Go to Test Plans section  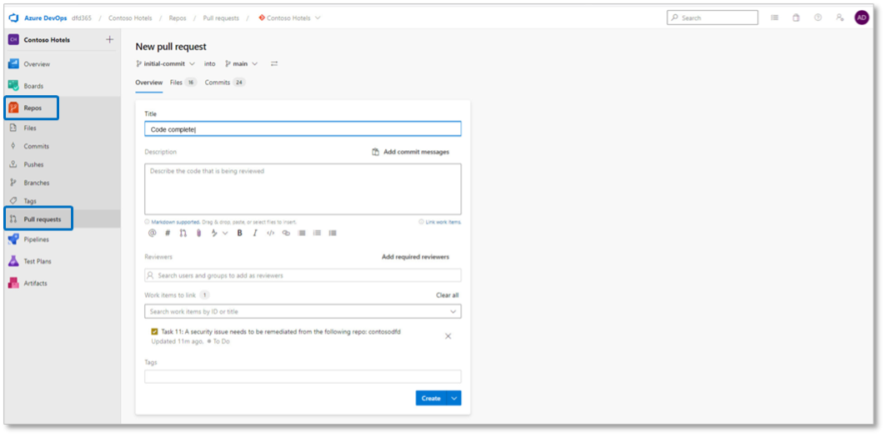coord(38,261)
